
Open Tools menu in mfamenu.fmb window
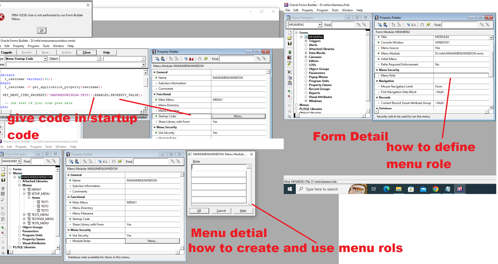tap(335, 10)
